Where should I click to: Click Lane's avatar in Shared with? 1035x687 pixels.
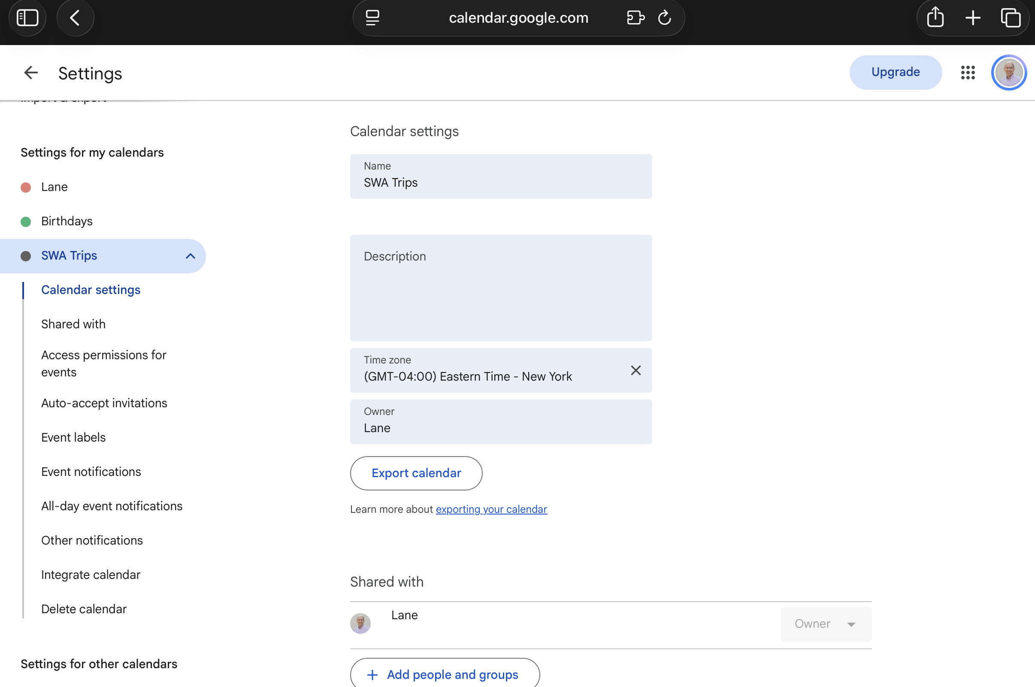[360, 623]
